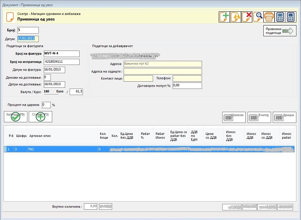Click the Износ ДДВ column header

251,136
